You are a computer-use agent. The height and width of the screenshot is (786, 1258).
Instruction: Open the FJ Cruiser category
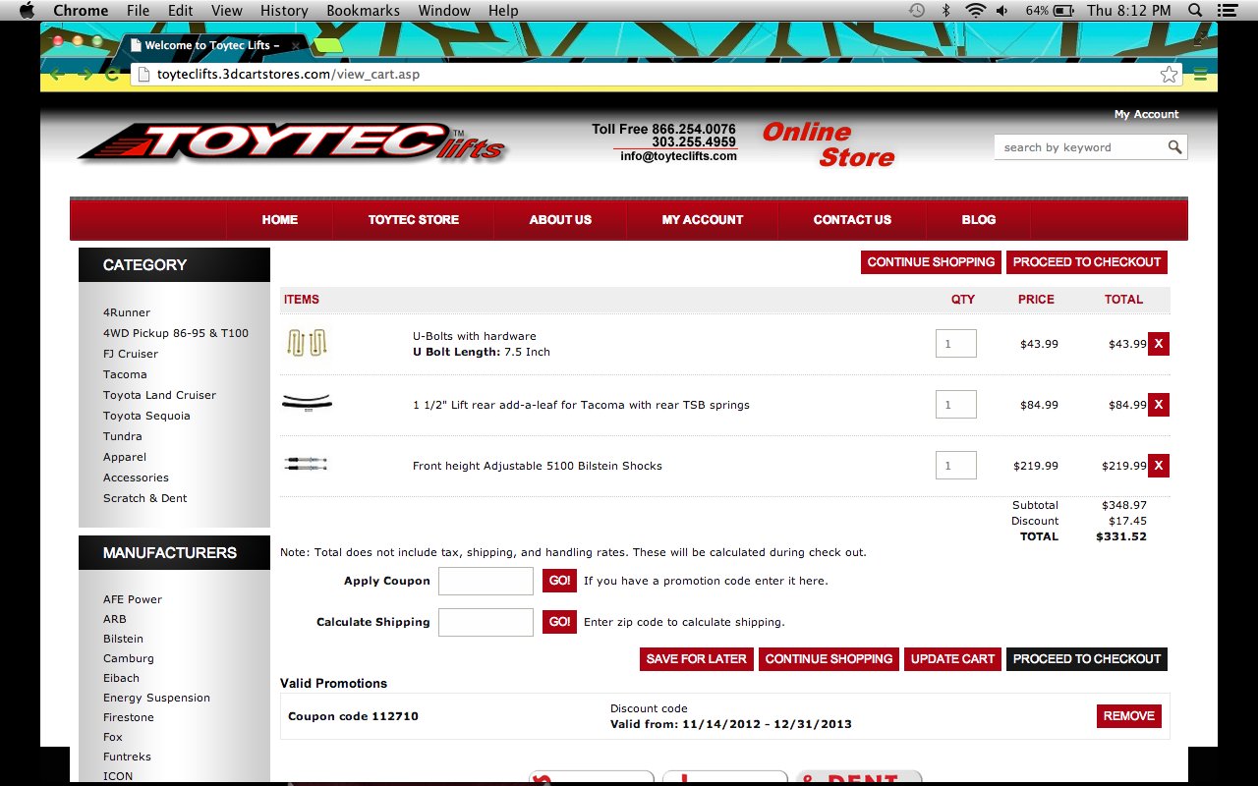pyautogui.click(x=131, y=354)
